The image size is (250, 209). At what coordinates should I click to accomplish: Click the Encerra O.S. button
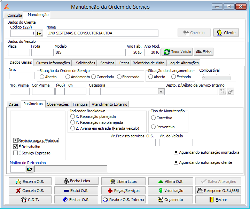tap(30, 182)
